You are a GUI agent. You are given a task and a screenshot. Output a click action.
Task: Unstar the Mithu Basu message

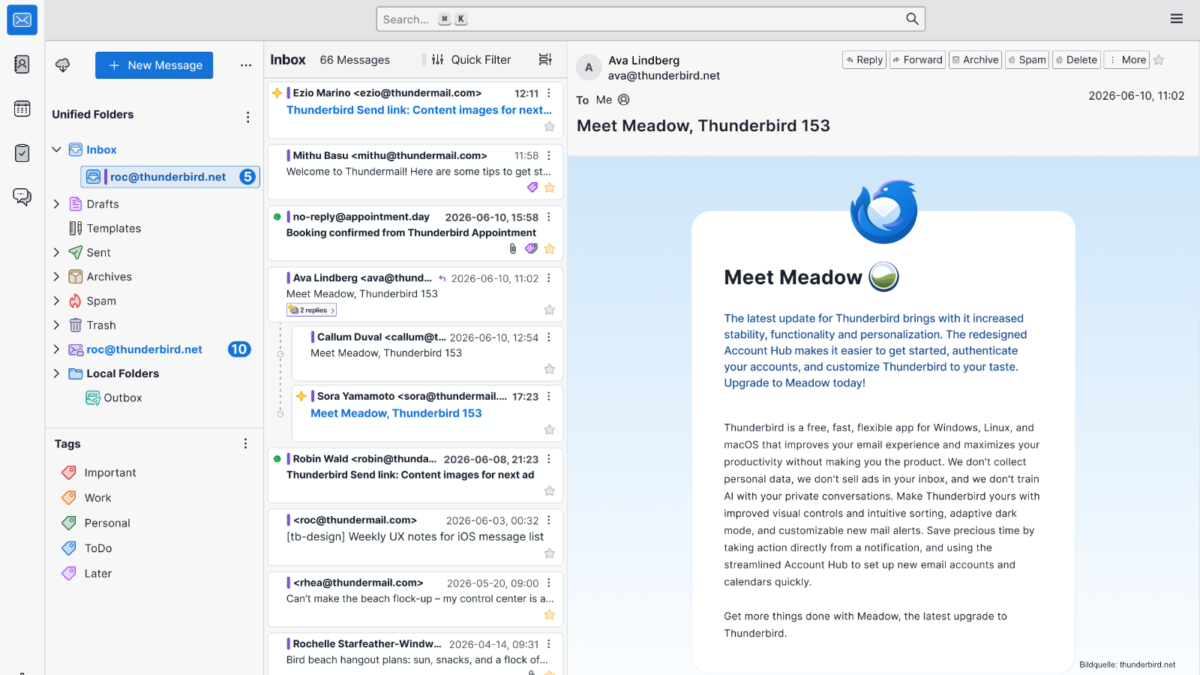click(x=550, y=187)
